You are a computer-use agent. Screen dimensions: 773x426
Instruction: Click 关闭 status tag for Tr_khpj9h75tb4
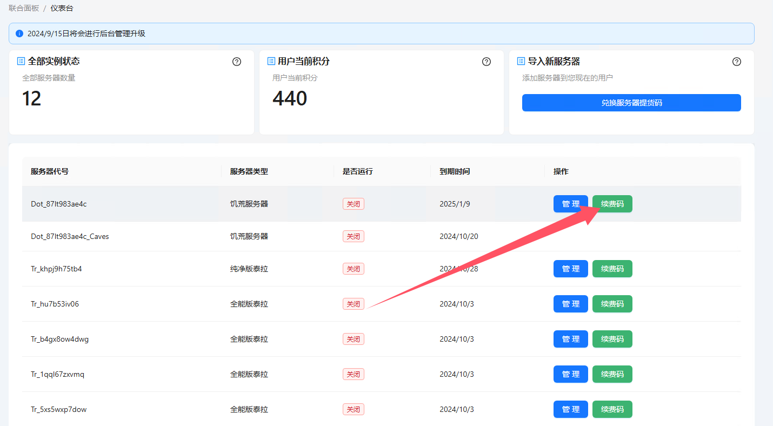tap(354, 269)
